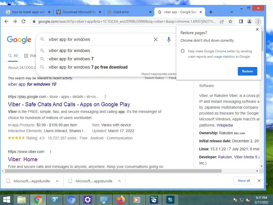Open a new tab with the plus button
The image size is (273, 205).
pos(211,12)
